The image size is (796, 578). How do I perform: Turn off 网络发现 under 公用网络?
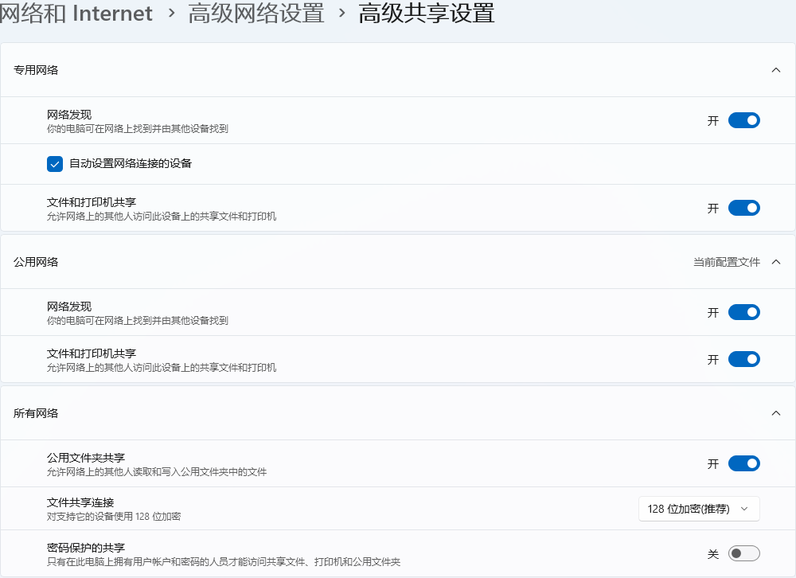pos(743,313)
